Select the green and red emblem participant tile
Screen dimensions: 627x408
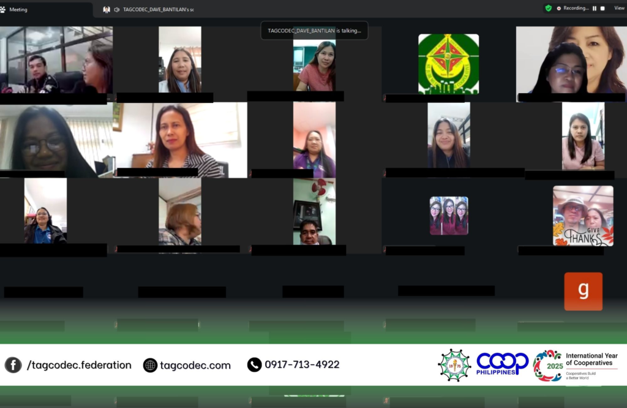[x=448, y=64]
